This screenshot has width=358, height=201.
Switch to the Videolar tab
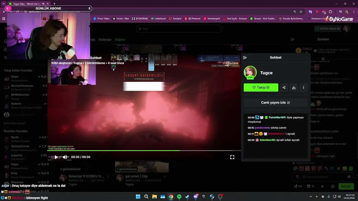pos(105,40)
